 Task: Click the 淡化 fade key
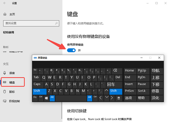coord(155,98)
